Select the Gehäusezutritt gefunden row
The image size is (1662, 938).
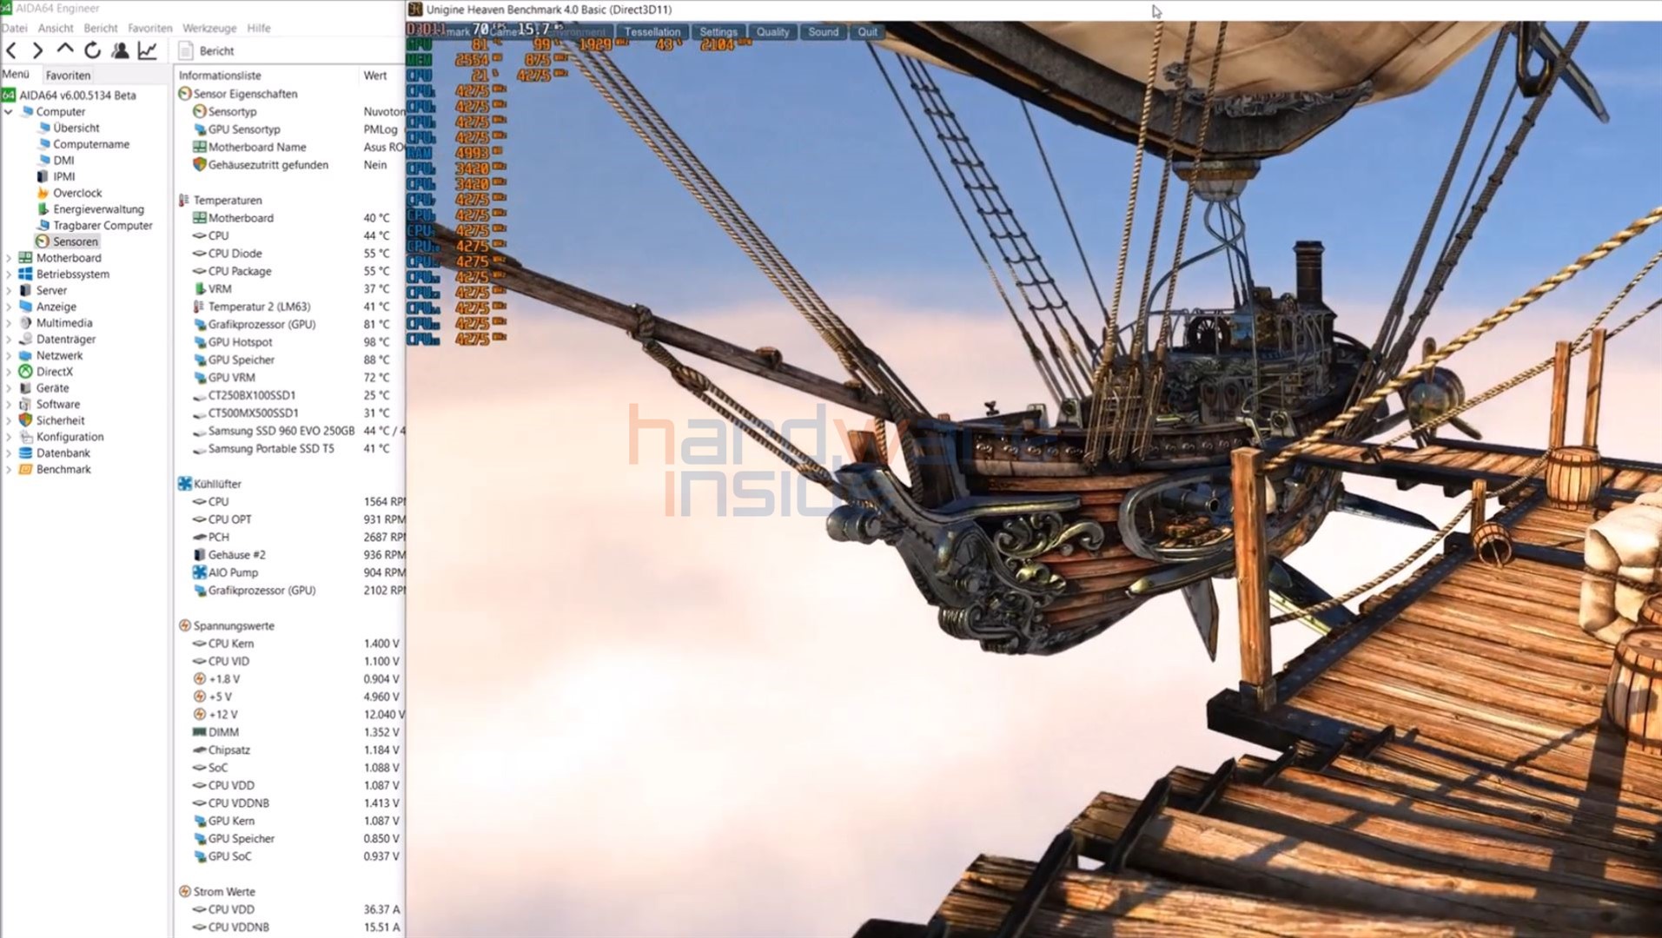(291, 165)
